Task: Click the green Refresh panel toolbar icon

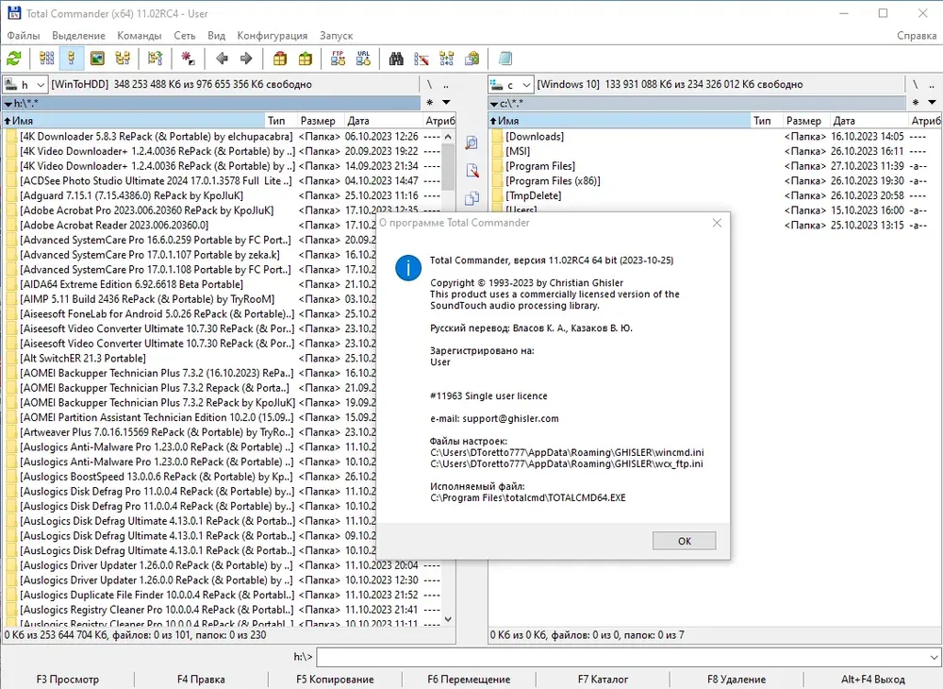Action: [x=14, y=59]
